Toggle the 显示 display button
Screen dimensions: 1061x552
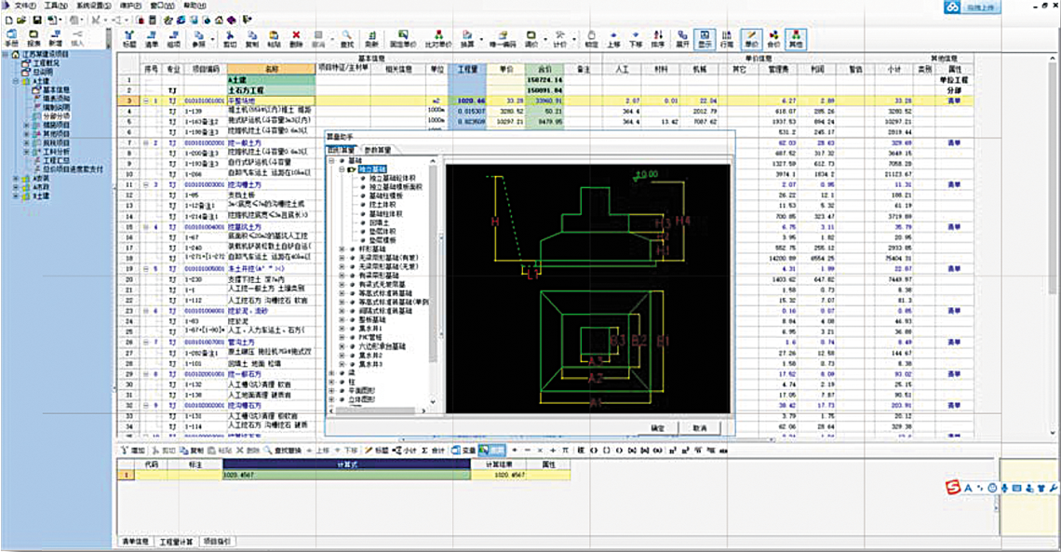click(x=705, y=38)
